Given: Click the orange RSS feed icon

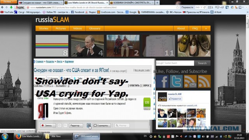Looking at the screenshot, I should 204,81.
